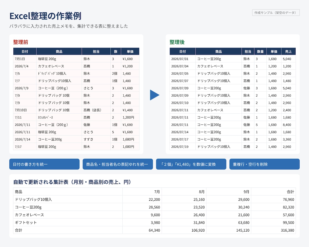
Task: Select the 99,500 total cell
Action: tap(274, 223)
